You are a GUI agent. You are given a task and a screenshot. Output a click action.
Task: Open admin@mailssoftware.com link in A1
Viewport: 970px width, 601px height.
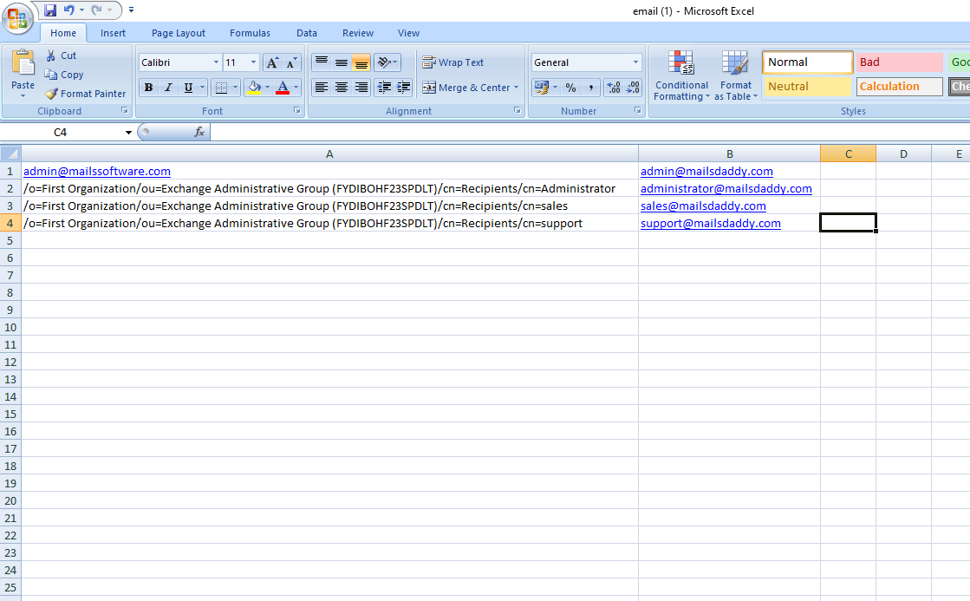96,172
